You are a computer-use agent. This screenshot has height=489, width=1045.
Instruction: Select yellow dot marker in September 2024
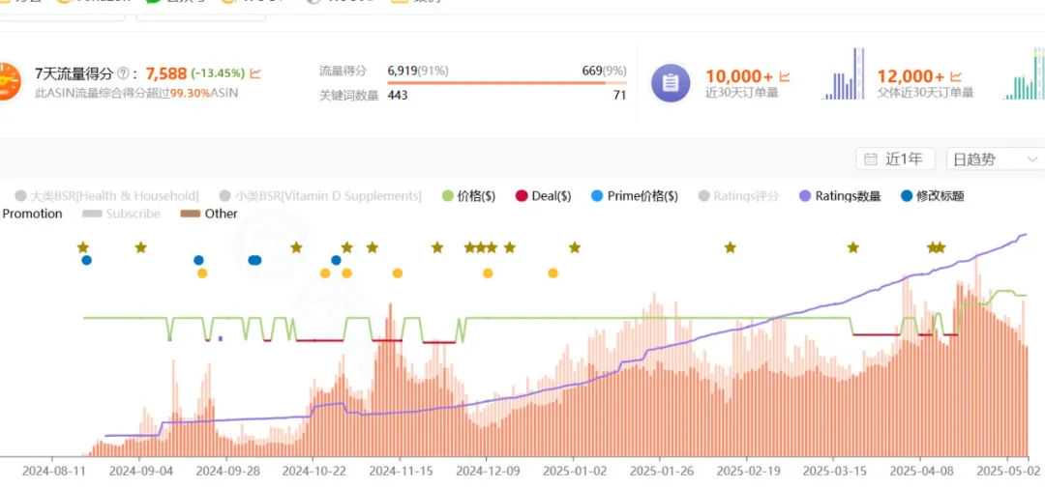point(202,273)
